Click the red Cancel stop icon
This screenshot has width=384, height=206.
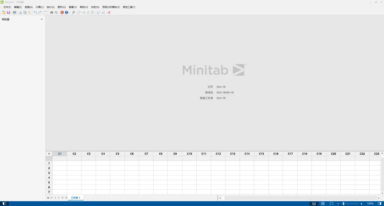[62, 12]
